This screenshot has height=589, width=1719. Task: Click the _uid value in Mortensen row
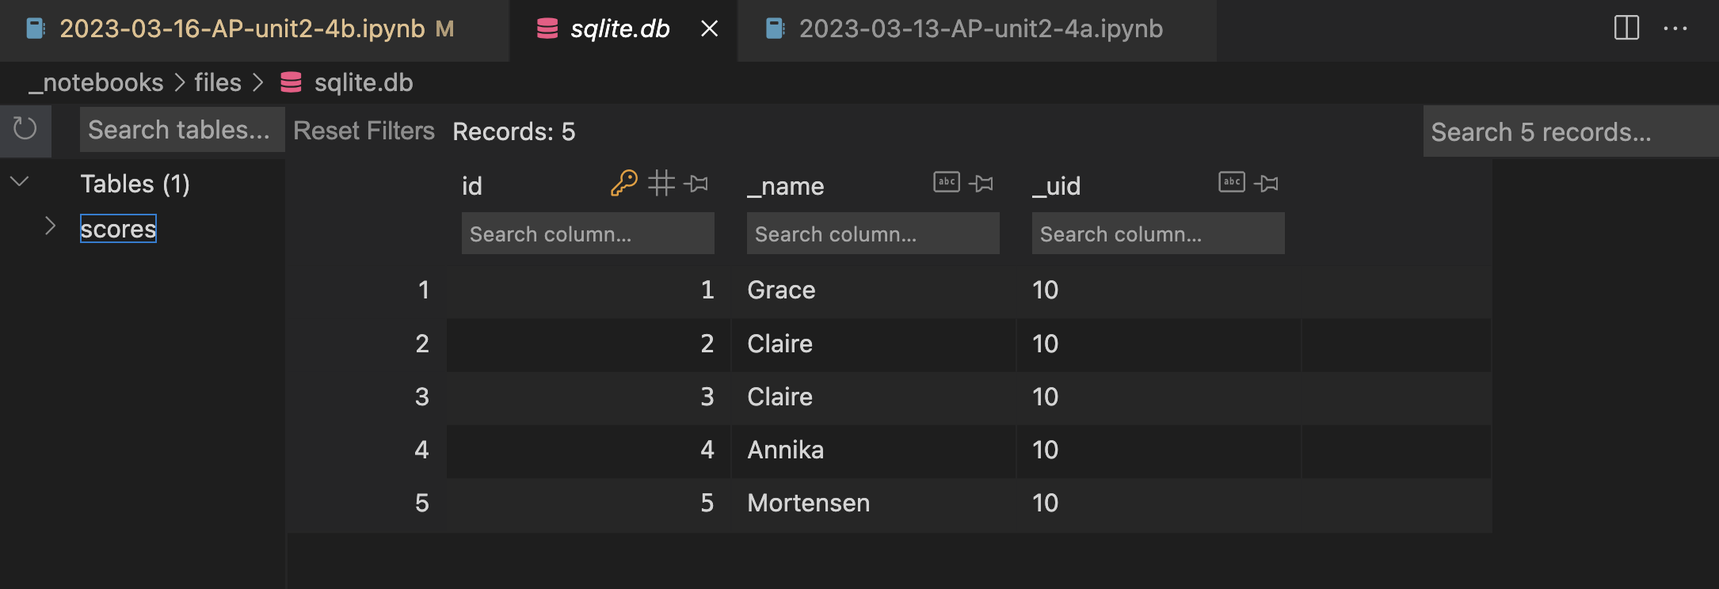click(x=1045, y=503)
